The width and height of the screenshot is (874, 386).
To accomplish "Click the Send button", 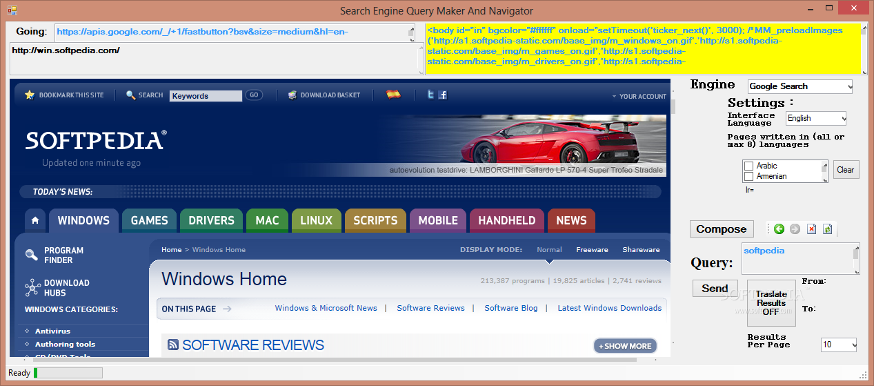I will point(715,289).
